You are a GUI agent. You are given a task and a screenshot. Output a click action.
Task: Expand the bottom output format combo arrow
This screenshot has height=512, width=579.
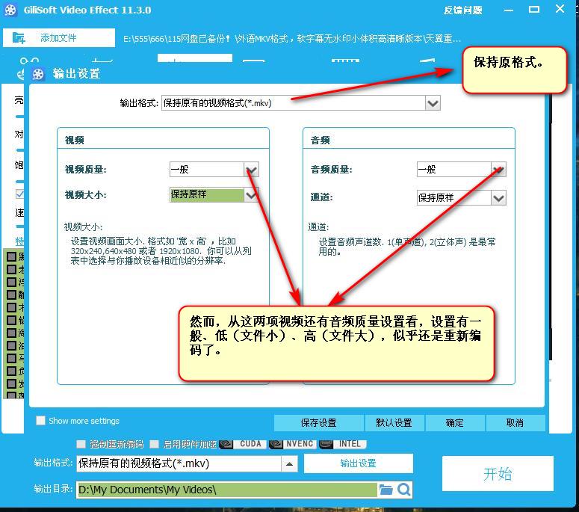pyautogui.click(x=290, y=463)
